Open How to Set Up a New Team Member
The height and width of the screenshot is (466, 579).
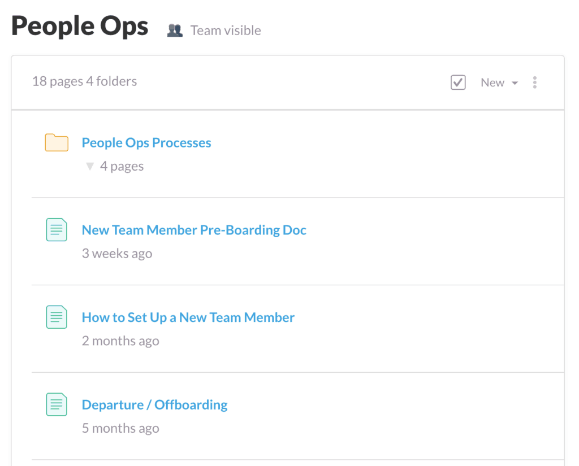click(188, 317)
